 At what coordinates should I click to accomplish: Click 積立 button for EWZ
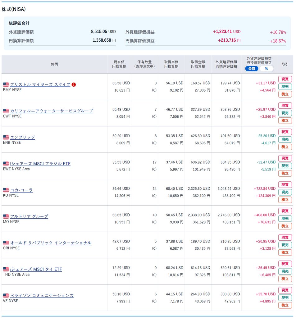pyautogui.click(x=285, y=173)
